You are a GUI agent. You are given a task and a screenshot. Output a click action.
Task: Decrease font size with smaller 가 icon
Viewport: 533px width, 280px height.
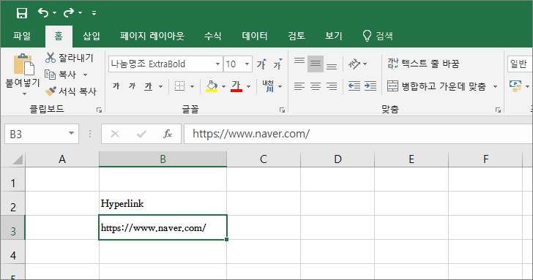click(x=278, y=64)
